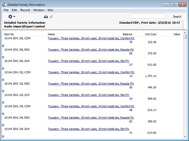Open link for 30 inch leg Regular Fit trousers
Viewport: 189px width, 141px height.
91,50
